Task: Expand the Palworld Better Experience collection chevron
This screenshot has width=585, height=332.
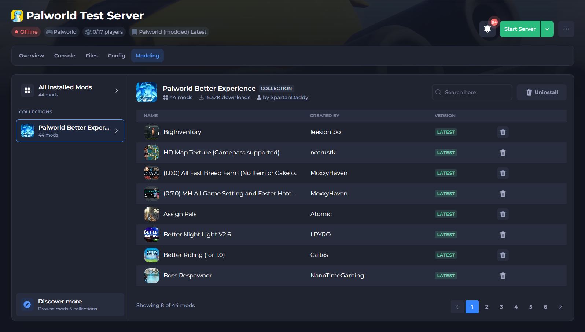Action: click(117, 131)
